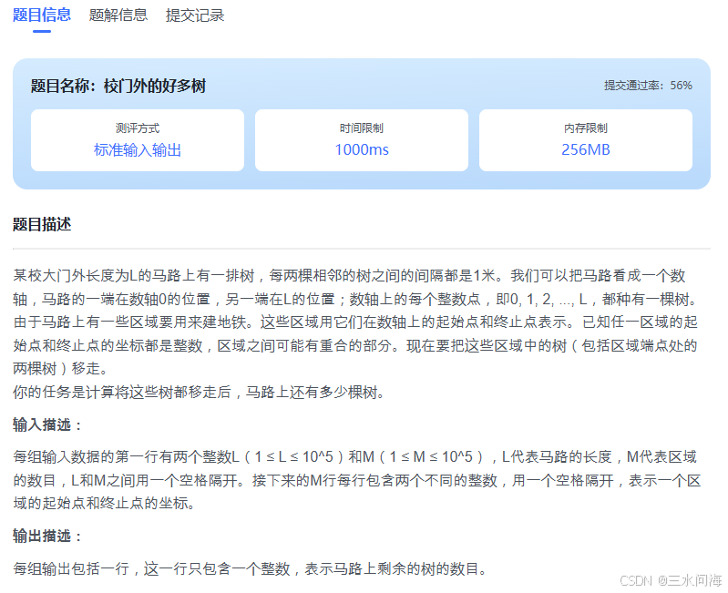
Task: Click the line starting 你的任务是计算
Action: coord(199,392)
